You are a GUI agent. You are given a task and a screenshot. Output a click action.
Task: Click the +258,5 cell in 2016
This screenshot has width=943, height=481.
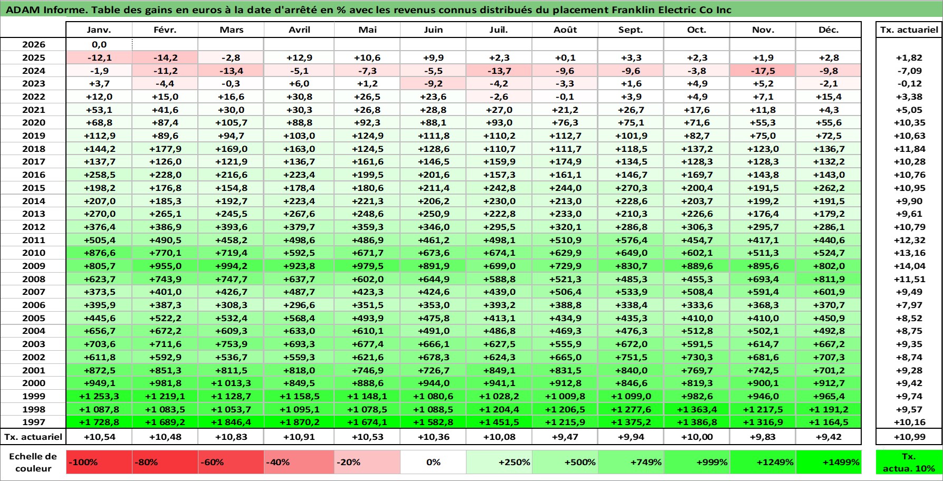click(x=99, y=175)
